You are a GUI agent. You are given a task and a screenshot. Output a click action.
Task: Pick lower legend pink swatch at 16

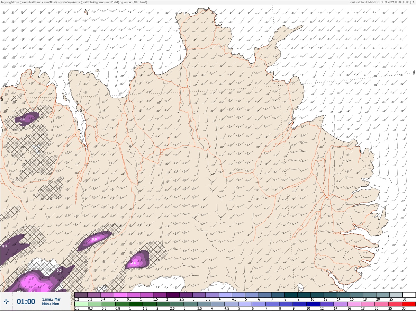coord(354,304)
